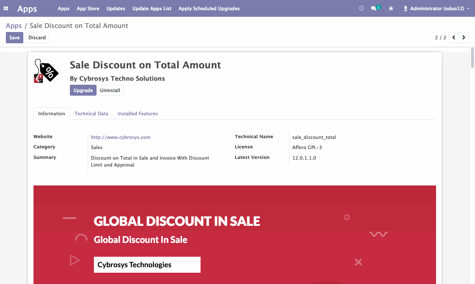The image size is (475, 284).
Task: Click the sale_discount_total technical name
Action: point(314,137)
